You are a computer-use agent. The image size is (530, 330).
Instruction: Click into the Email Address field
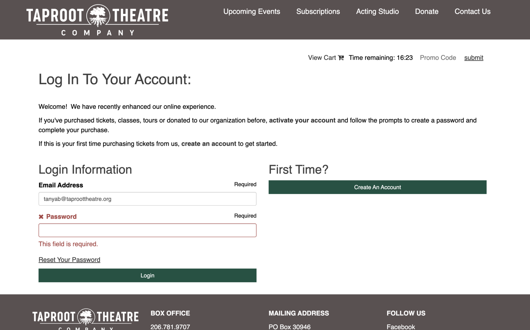click(148, 199)
